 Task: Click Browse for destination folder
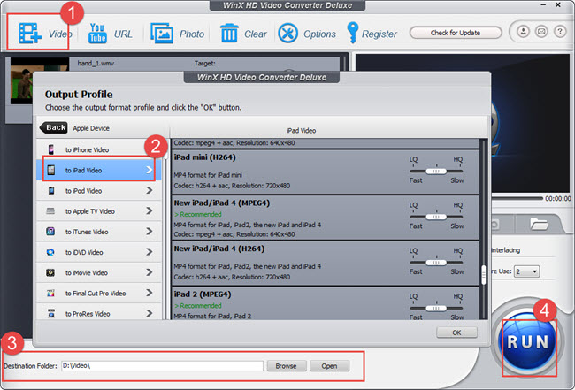[x=286, y=366]
